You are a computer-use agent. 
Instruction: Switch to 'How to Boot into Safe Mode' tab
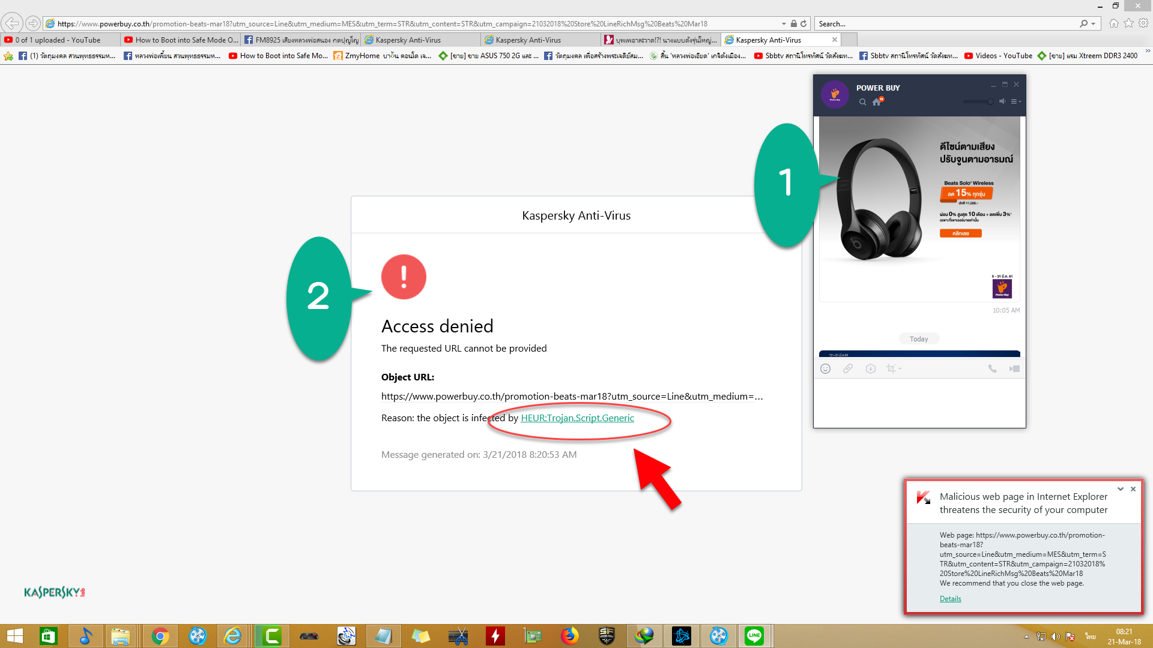click(181, 40)
